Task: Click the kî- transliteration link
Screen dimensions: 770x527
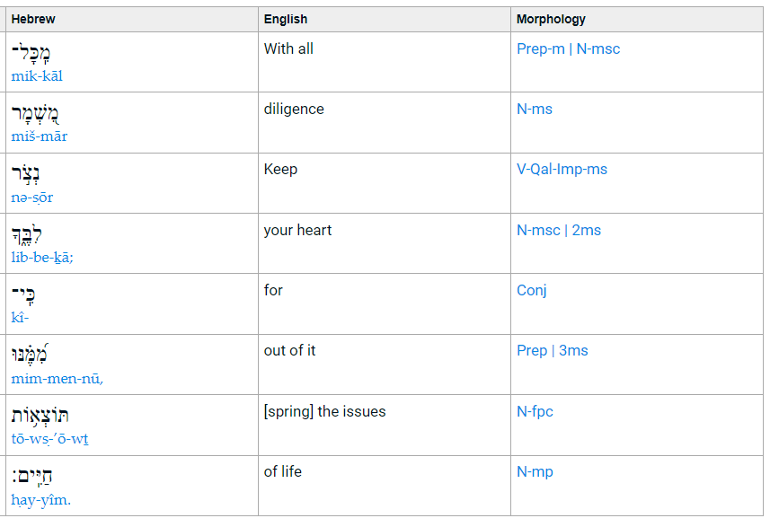Action: click(x=21, y=318)
